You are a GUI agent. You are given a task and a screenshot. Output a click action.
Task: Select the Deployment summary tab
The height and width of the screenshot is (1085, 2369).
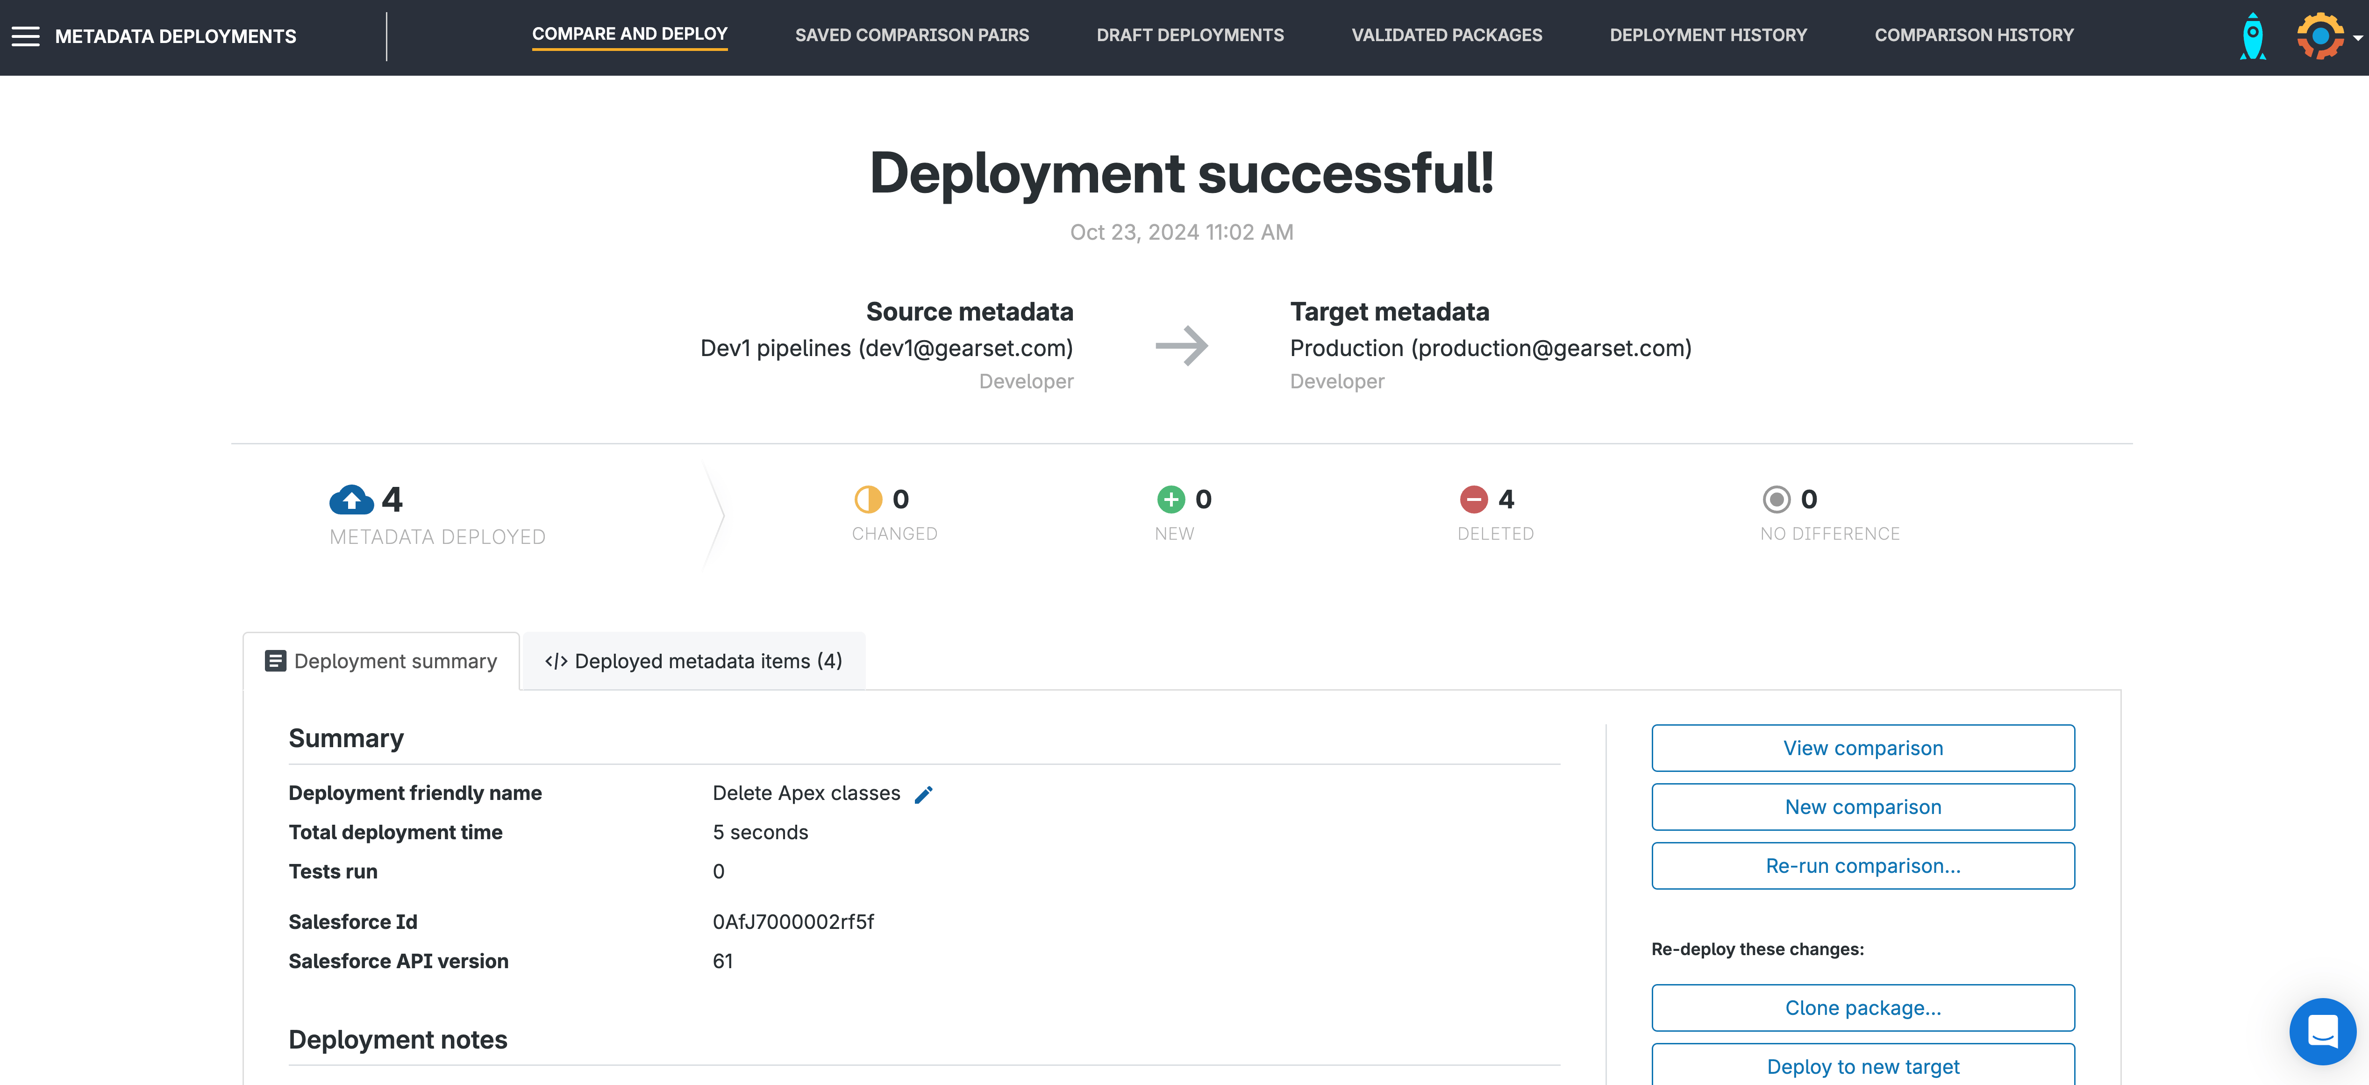point(382,661)
